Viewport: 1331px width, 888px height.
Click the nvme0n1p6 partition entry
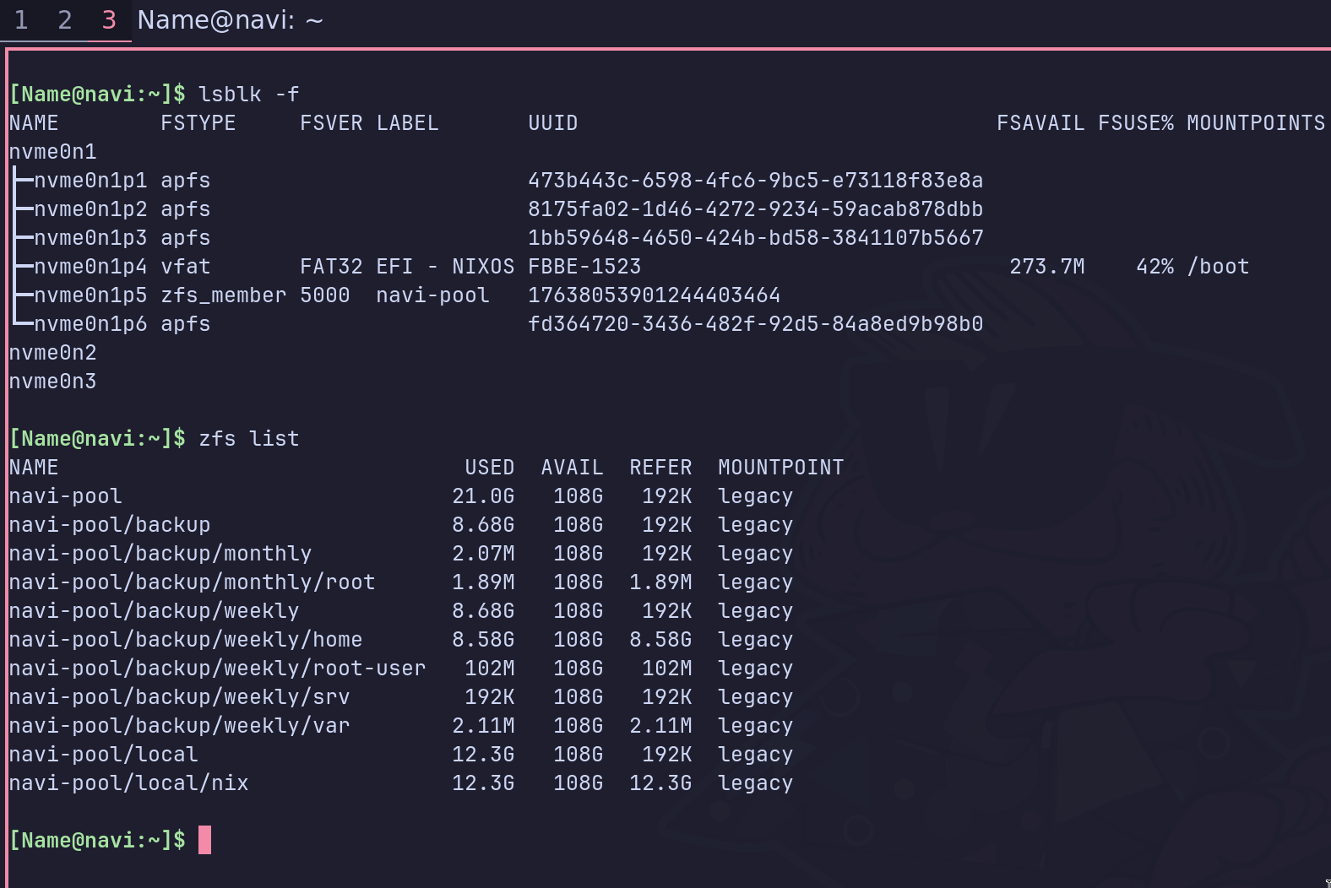pyautogui.click(x=90, y=324)
